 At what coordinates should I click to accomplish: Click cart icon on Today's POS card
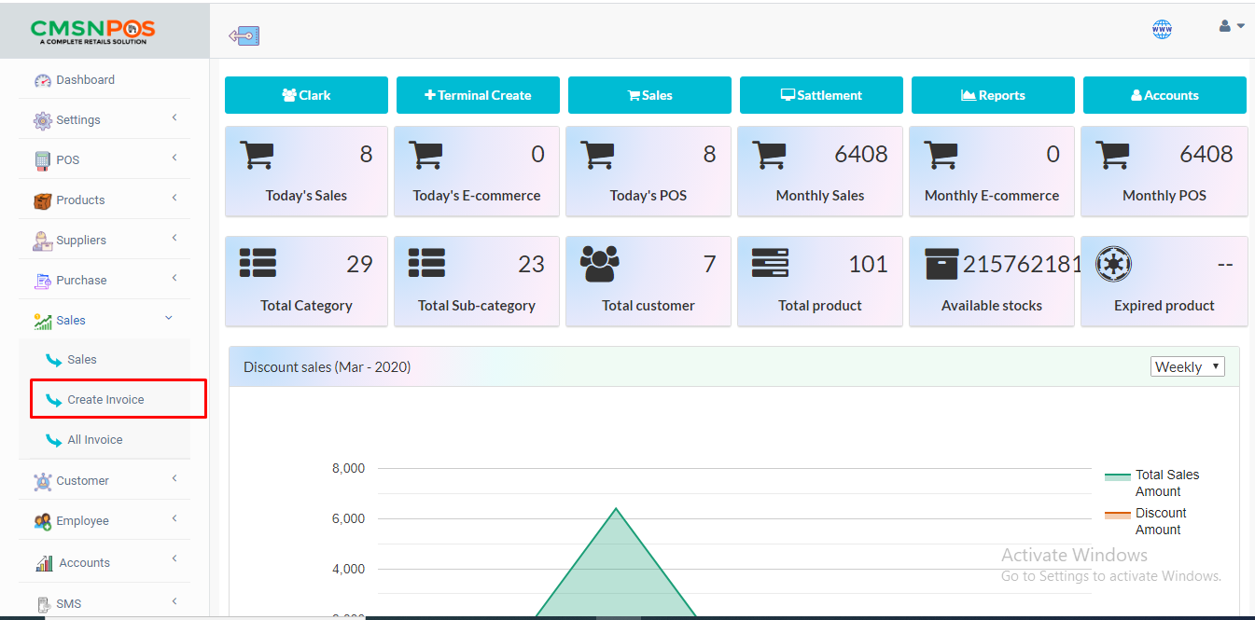[597, 155]
